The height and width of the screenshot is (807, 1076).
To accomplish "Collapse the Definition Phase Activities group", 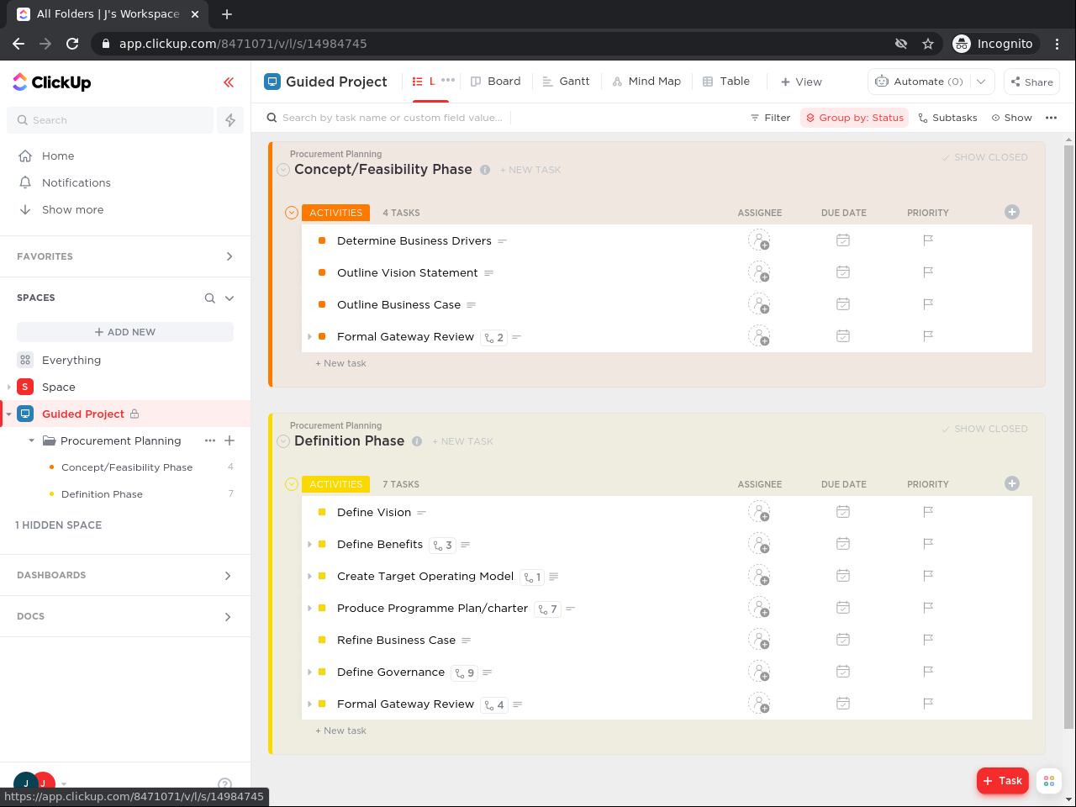I will click(x=292, y=484).
